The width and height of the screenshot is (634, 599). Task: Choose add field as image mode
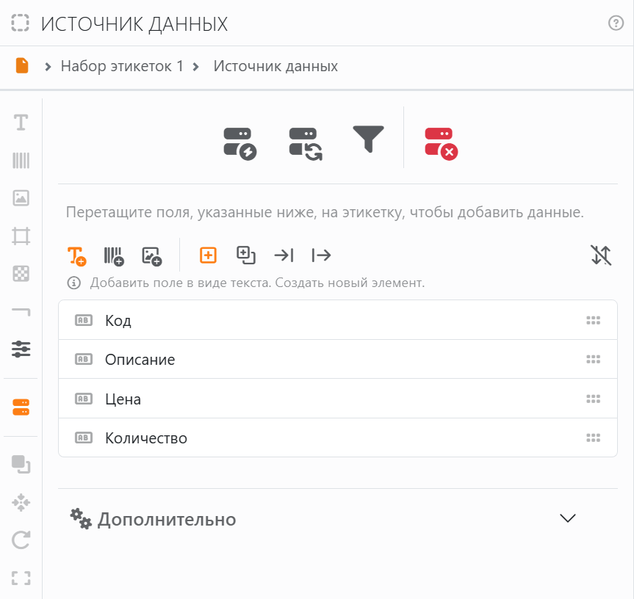[x=152, y=256]
